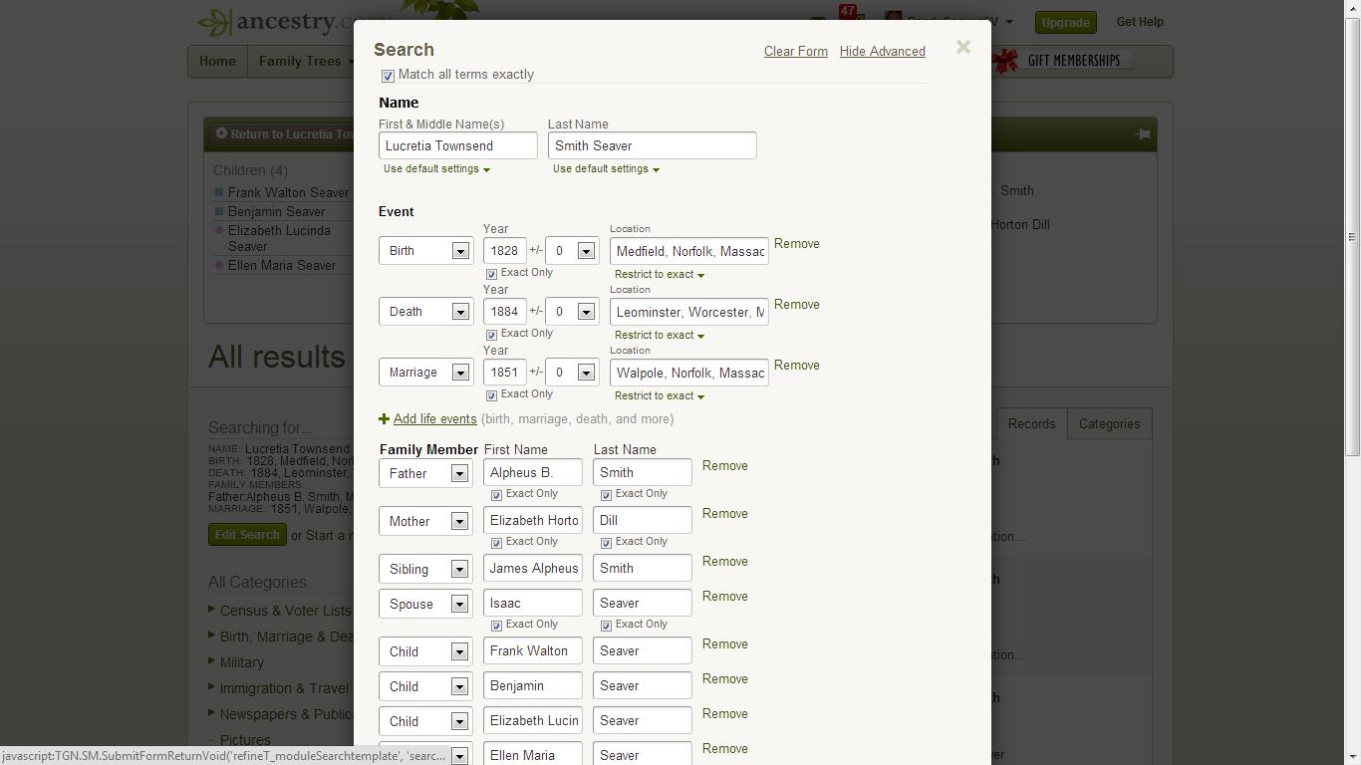This screenshot has width=1361, height=765.
Task: Click the ancestry.com leaf logo
Action: coord(214,22)
